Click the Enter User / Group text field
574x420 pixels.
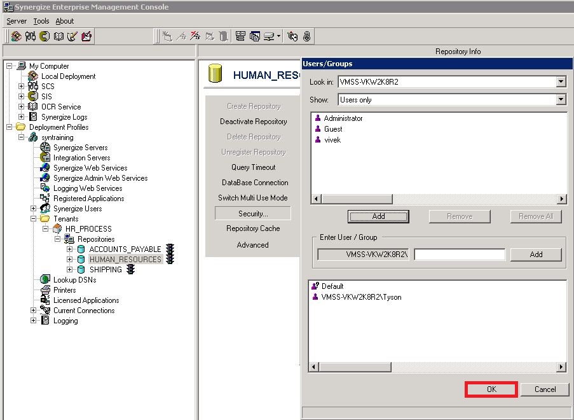(x=460, y=255)
